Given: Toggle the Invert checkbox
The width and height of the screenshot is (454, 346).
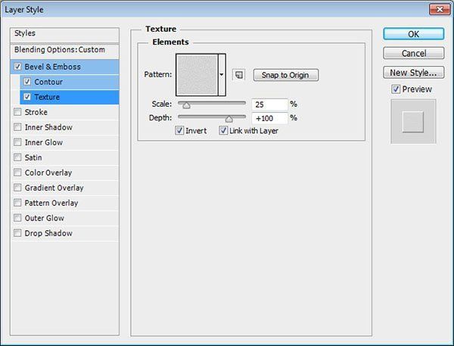Looking at the screenshot, I should tap(179, 131).
